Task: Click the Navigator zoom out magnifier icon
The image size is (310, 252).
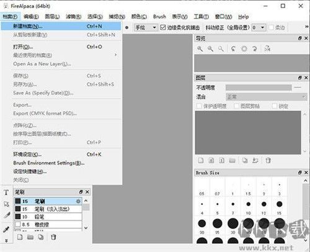Action: 210,49
